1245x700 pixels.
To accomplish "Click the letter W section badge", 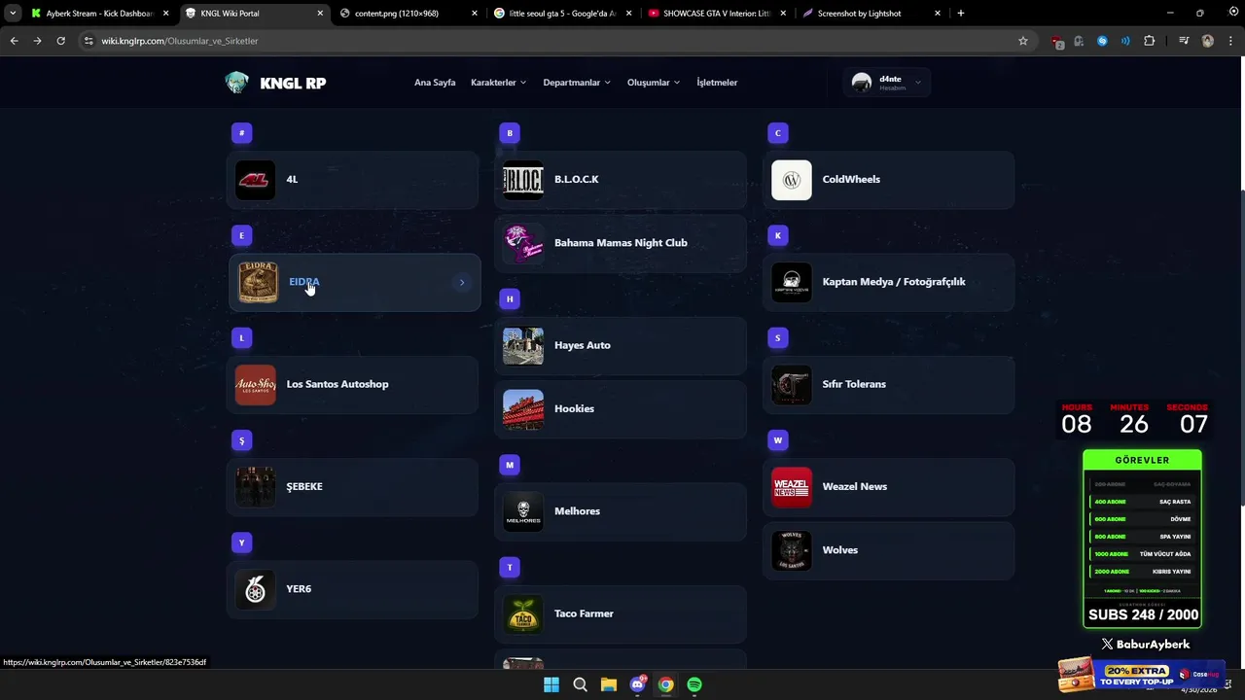I will point(777,440).
